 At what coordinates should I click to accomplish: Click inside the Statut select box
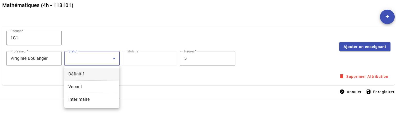88,58
